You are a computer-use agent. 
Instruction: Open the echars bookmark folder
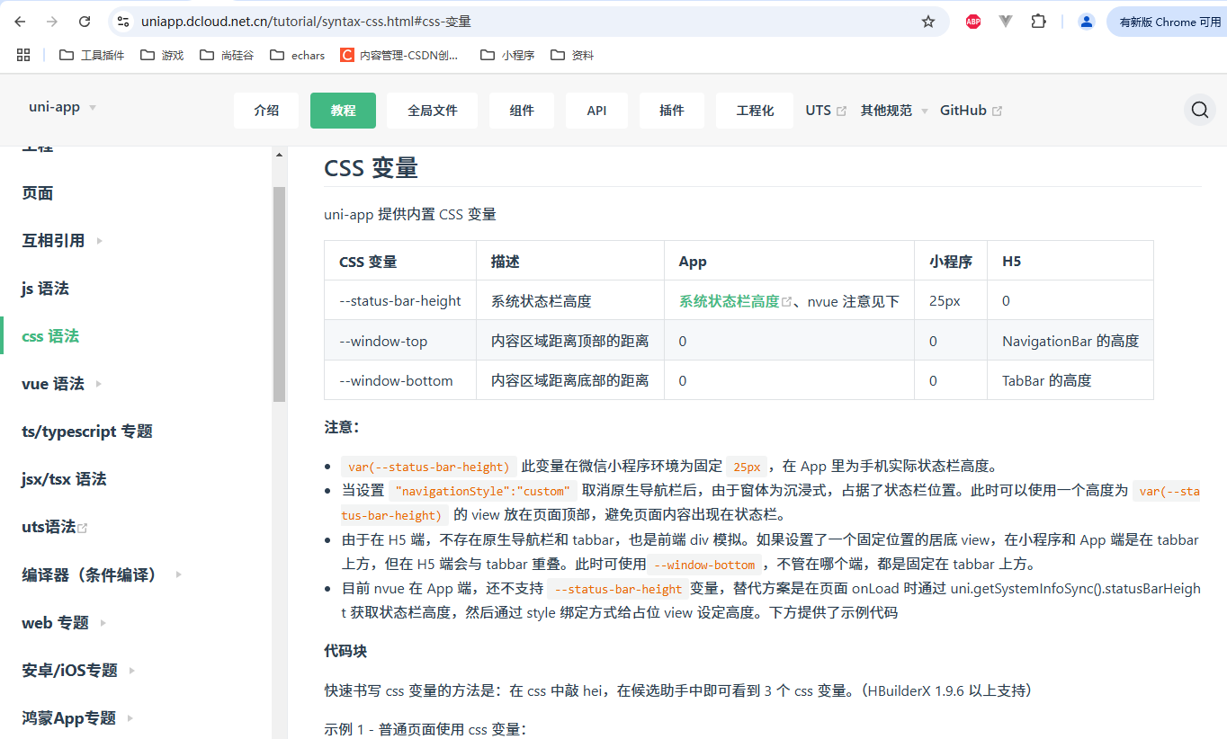(x=298, y=55)
